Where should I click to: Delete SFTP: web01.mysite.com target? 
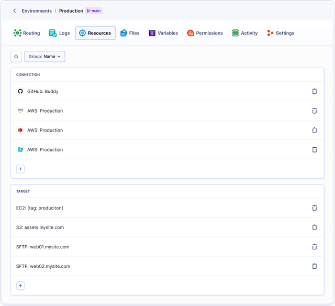(x=314, y=247)
